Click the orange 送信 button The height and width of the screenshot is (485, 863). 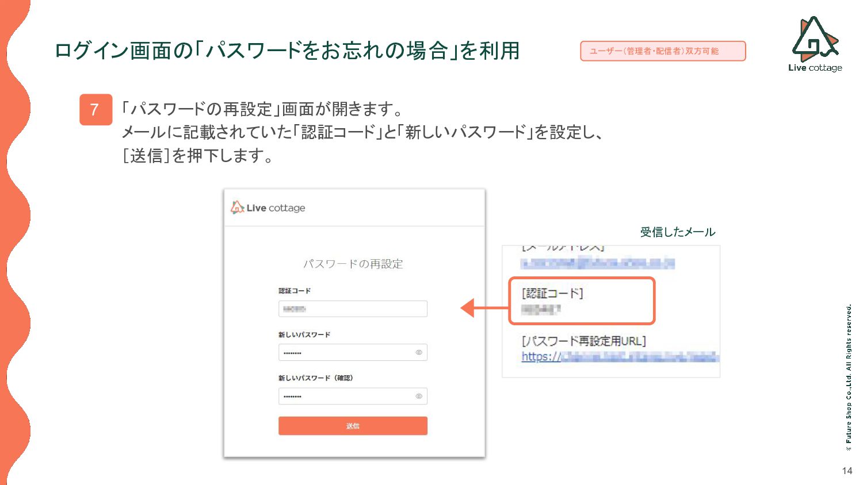pos(353,426)
